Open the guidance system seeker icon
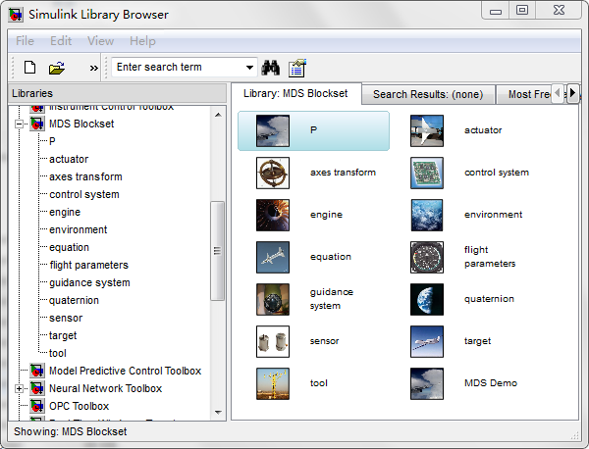The width and height of the screenshot is (589, 449). [x=273, y=299]
